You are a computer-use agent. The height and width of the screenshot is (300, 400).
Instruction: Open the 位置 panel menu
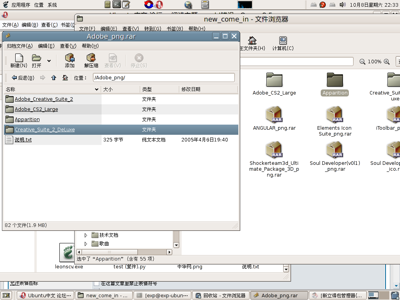[x=39, y=5]
